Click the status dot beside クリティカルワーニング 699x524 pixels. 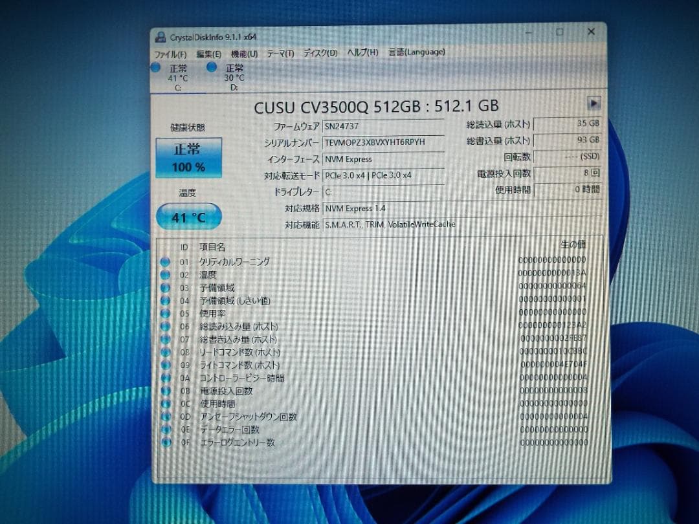[166, 261]
